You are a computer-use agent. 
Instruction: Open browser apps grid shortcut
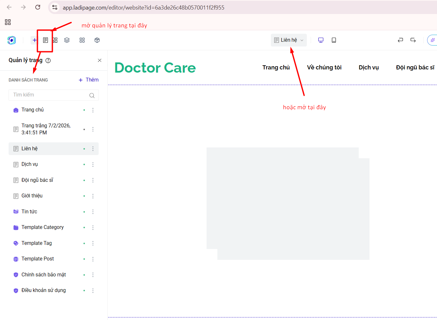click(x=8, y=22)
